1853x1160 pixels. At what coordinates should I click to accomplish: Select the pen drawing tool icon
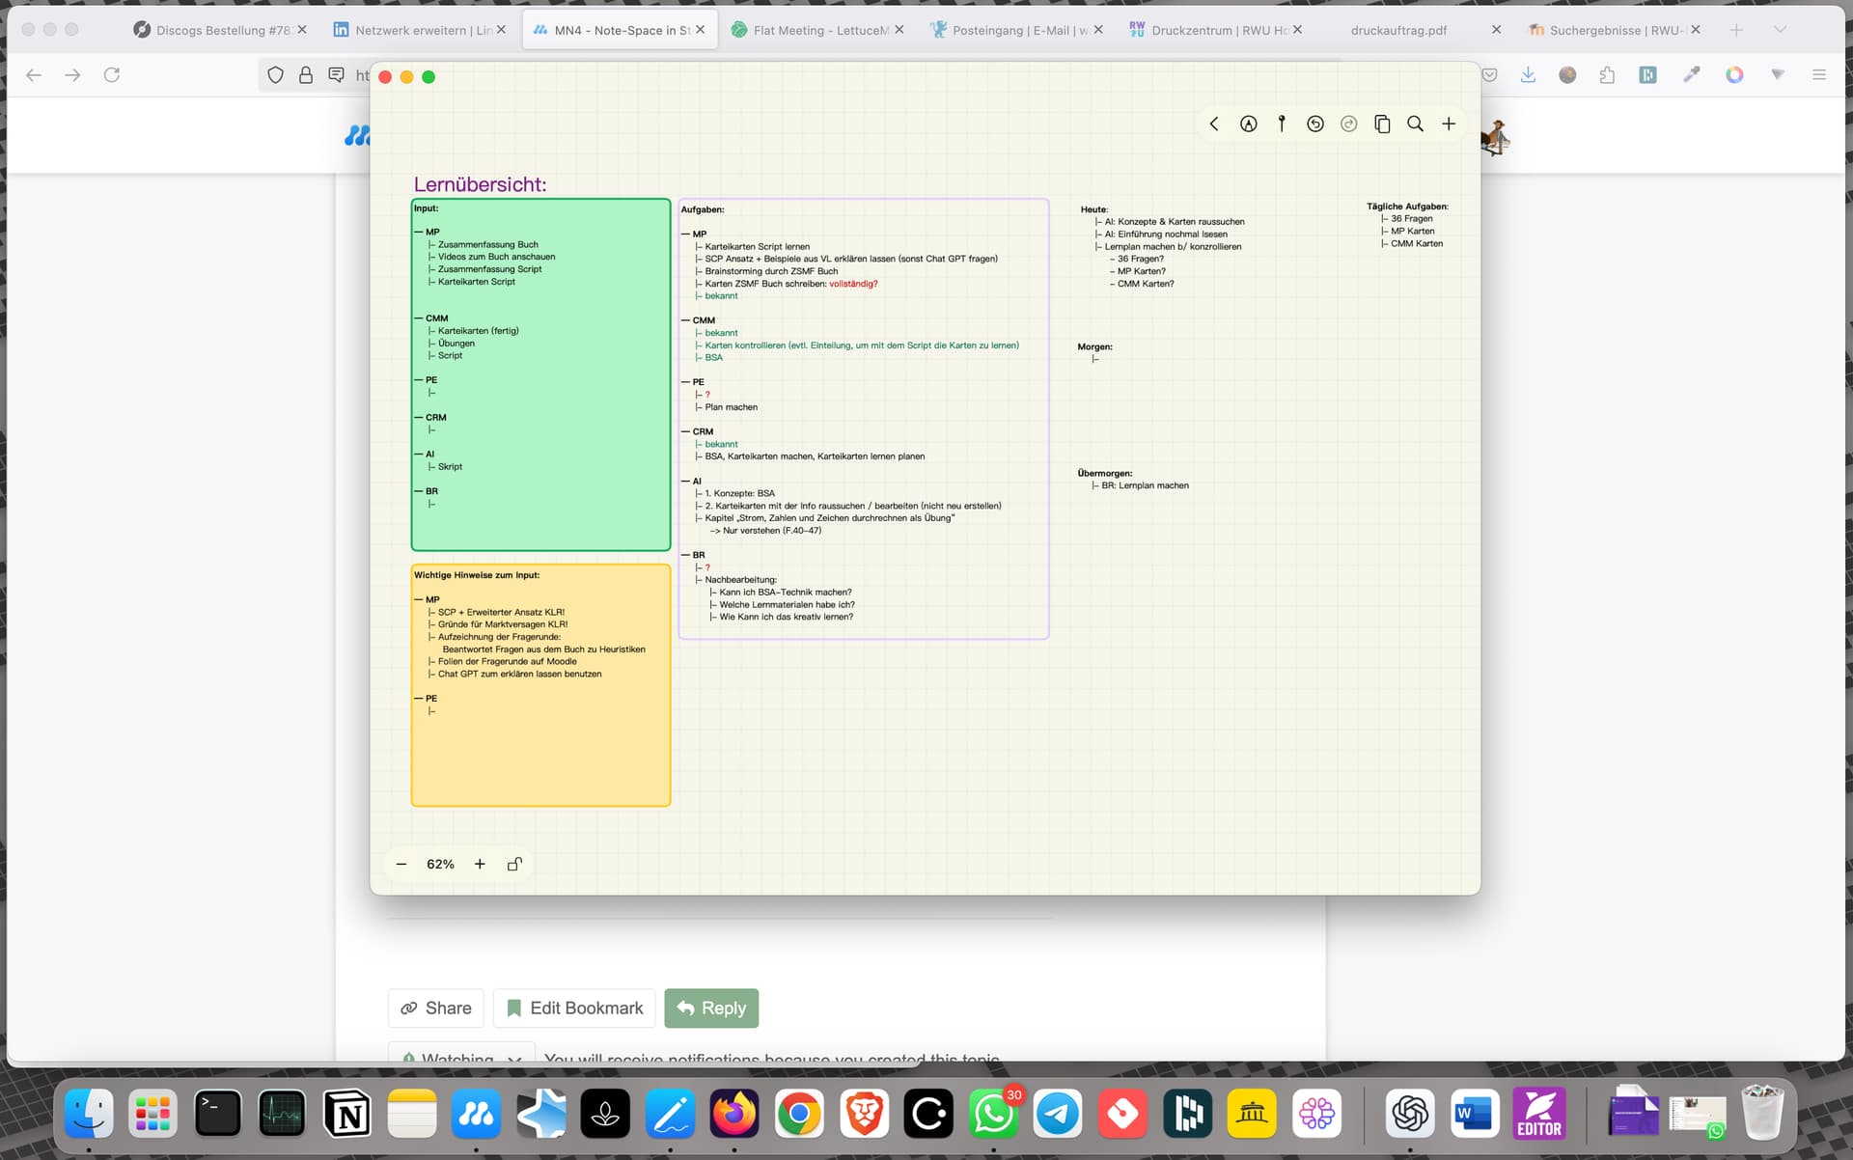coord(1248,124)
